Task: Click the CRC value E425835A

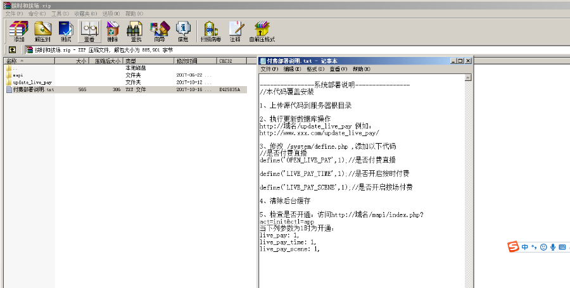Action: 229,89
